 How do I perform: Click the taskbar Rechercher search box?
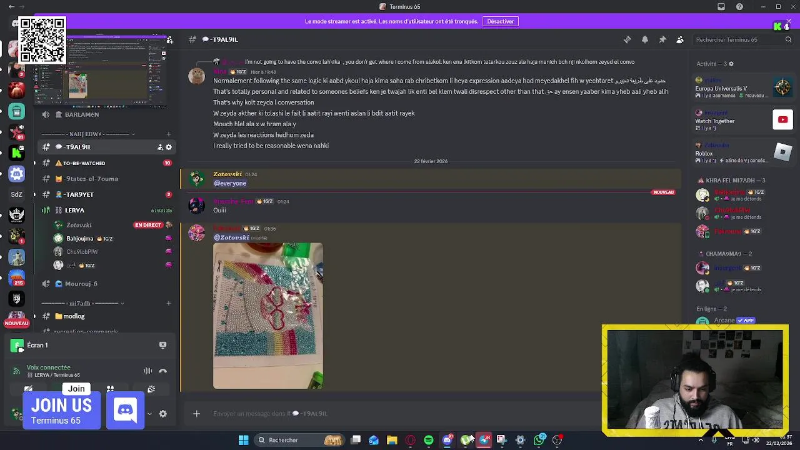[300, 440]
